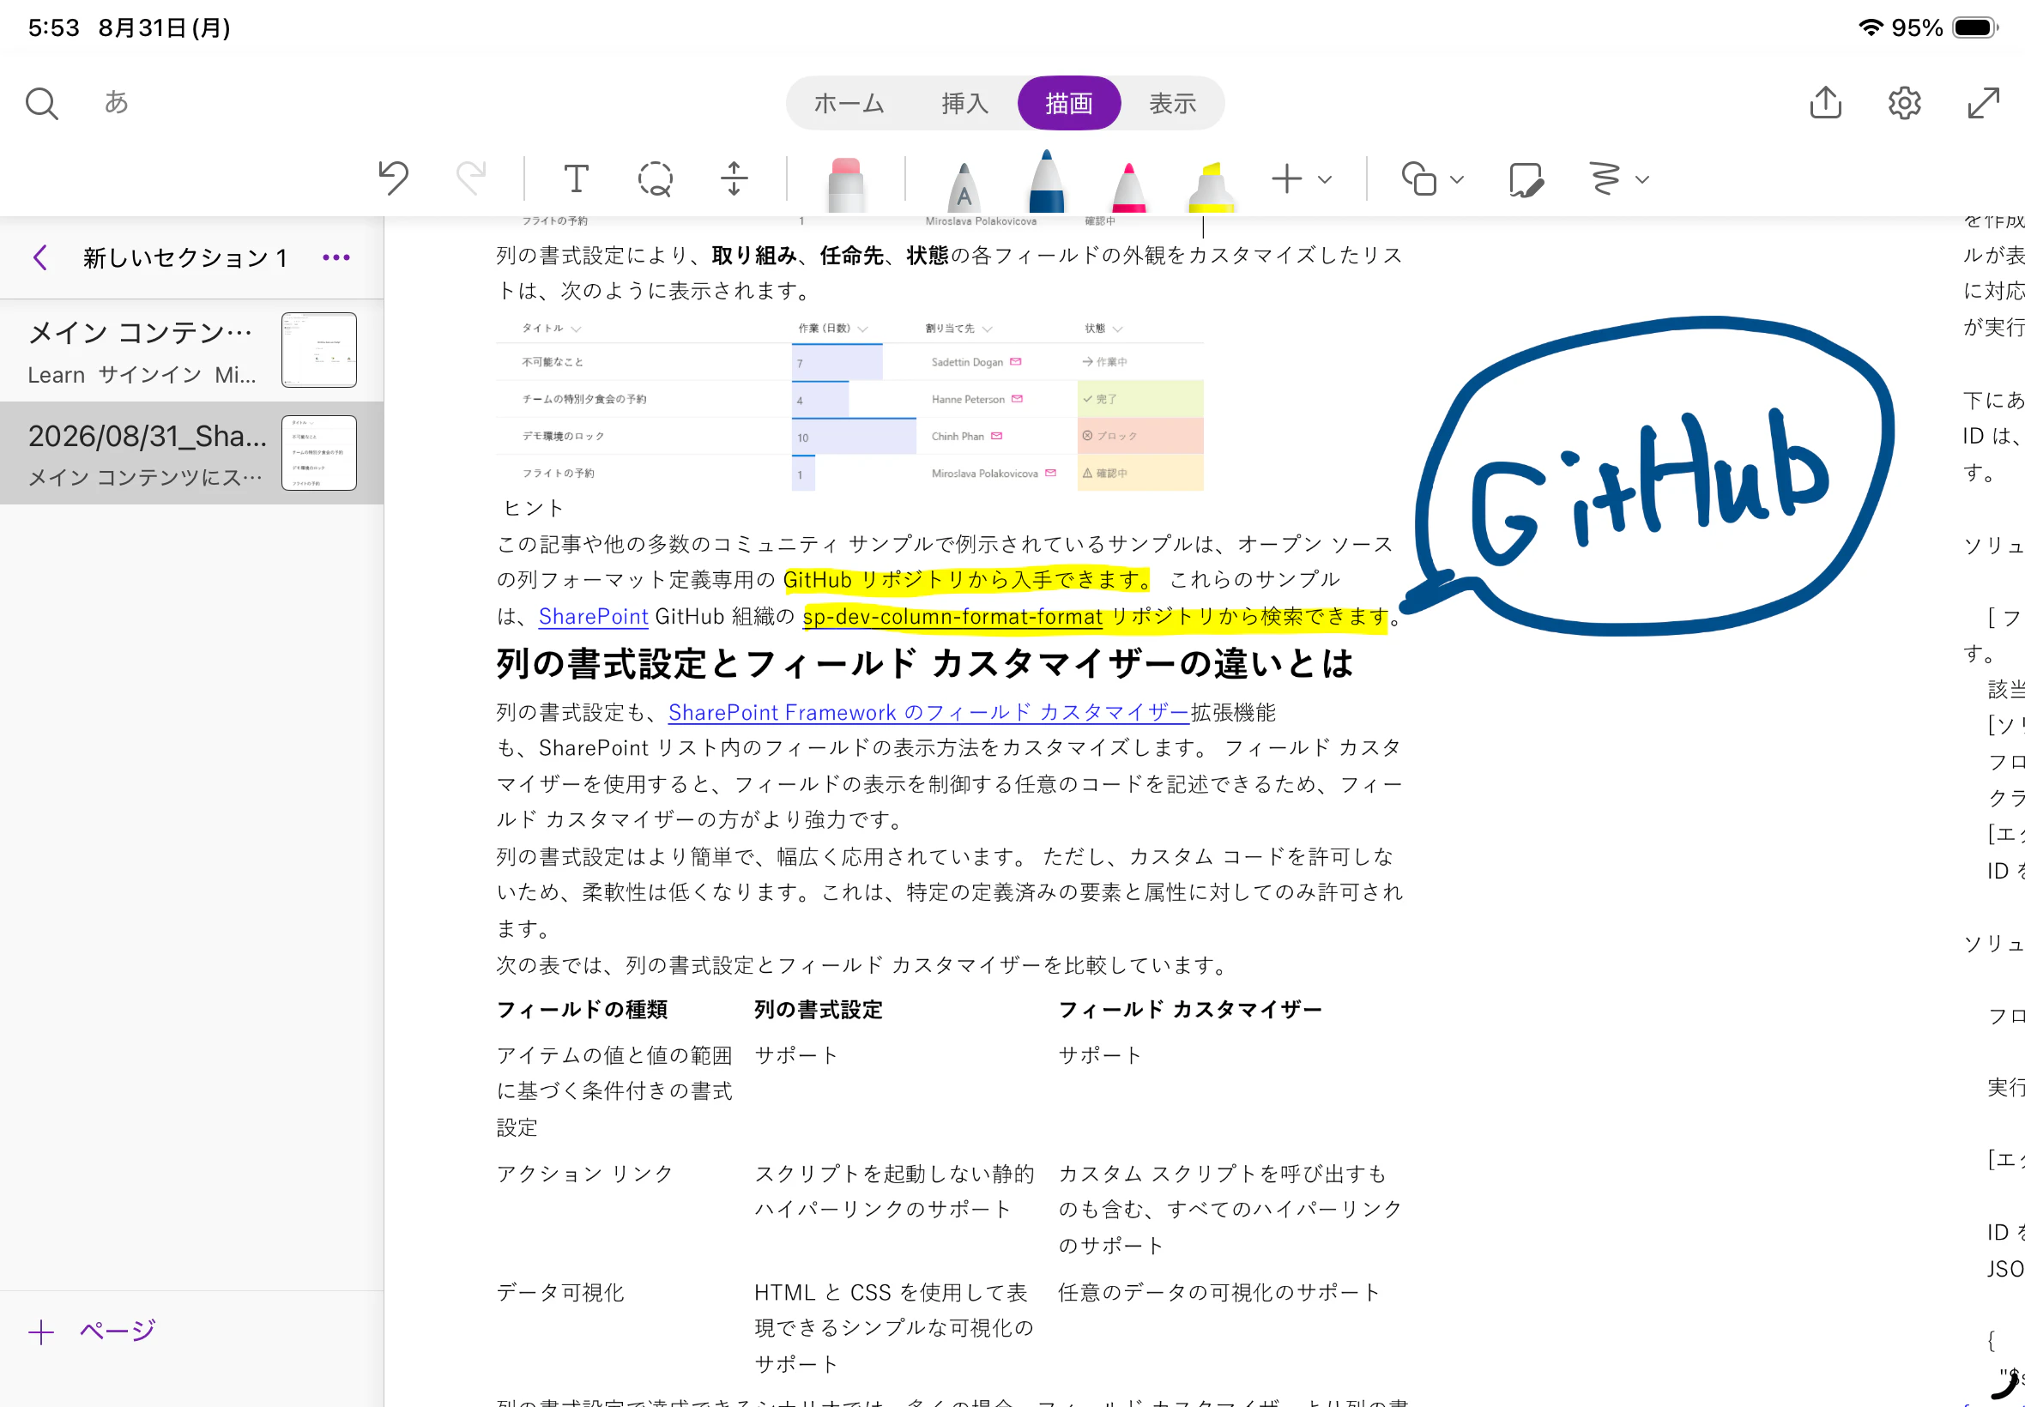Image resolution: width=2025 pixels, height=1407 pixels.
Task: Tap the mail icon beside Chinh Phan
Action: [x=997, y=436]
